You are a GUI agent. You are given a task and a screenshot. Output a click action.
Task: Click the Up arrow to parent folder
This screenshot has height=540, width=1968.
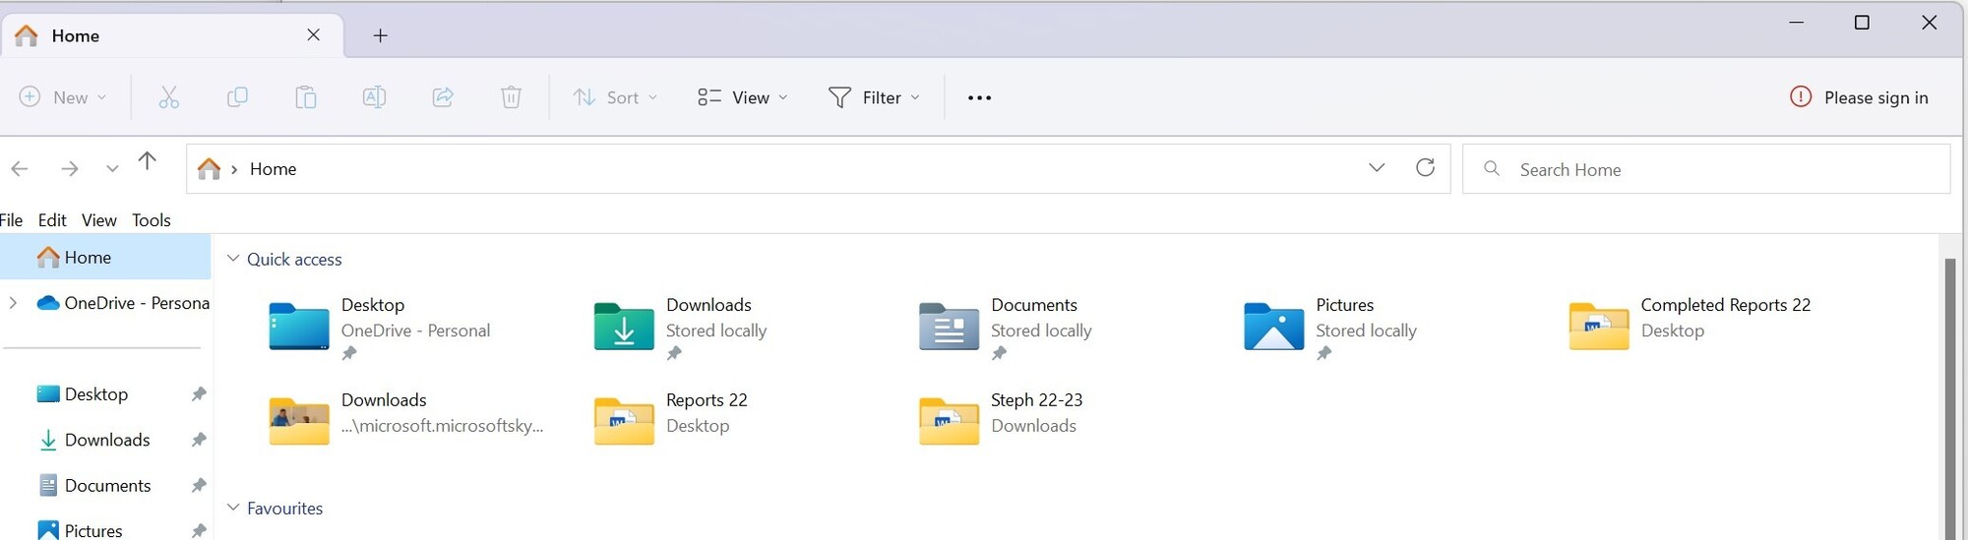(147, 161)
